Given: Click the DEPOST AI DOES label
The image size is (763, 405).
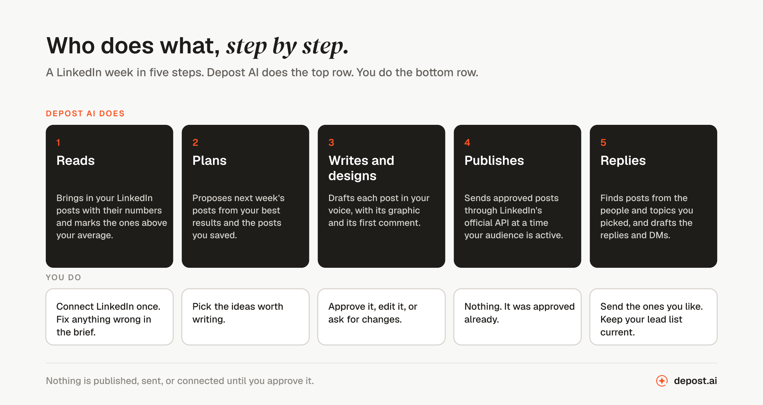Looking at the screenshot, I should (x=85, y=113).
